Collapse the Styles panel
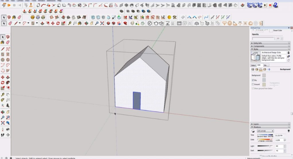This screenshot has width=293, height=159. pyautogui.click(x=270, y=49)
